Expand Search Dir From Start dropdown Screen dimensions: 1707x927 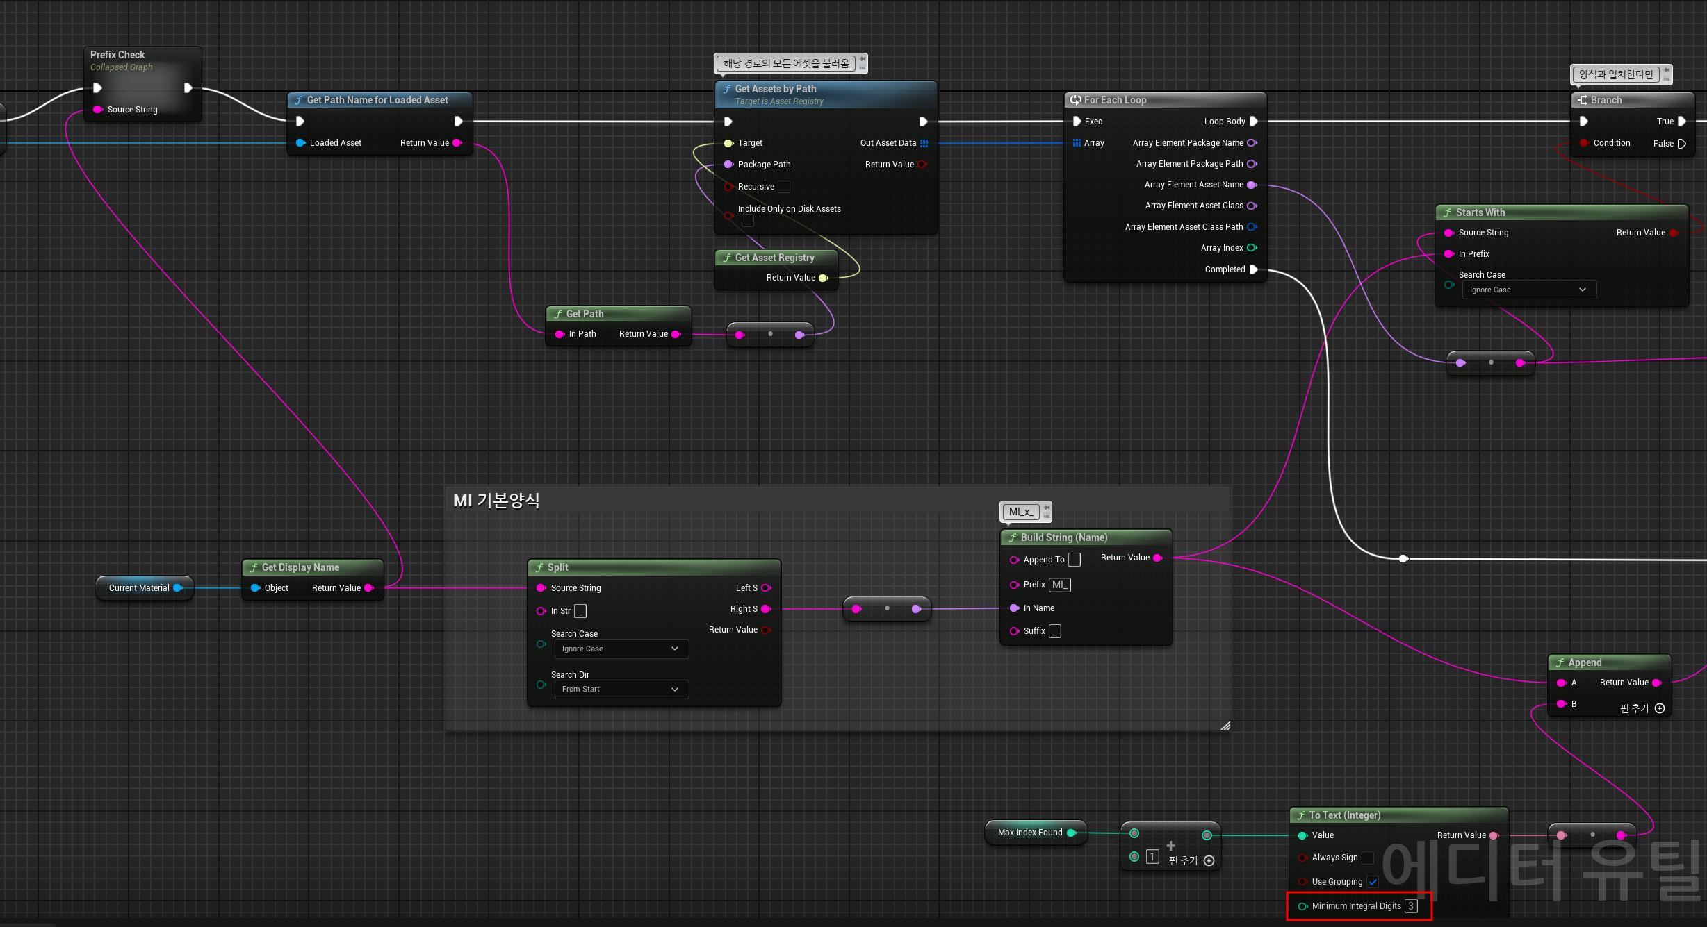click(x=621, y=689)
